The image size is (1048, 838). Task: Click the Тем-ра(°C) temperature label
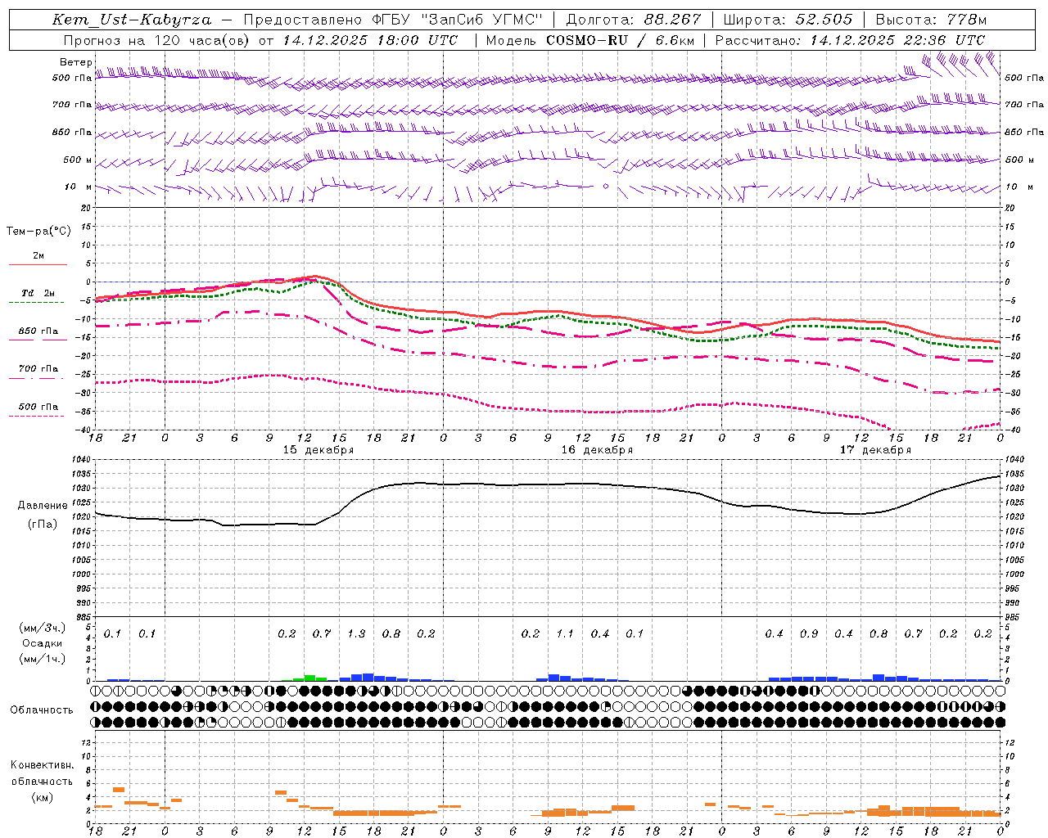point(38,232)
